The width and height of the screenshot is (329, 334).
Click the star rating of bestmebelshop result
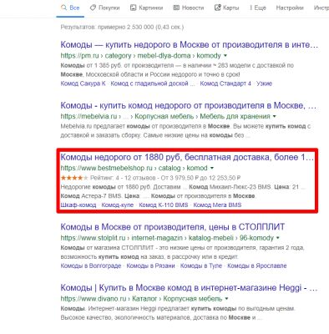tap(74, 178)
